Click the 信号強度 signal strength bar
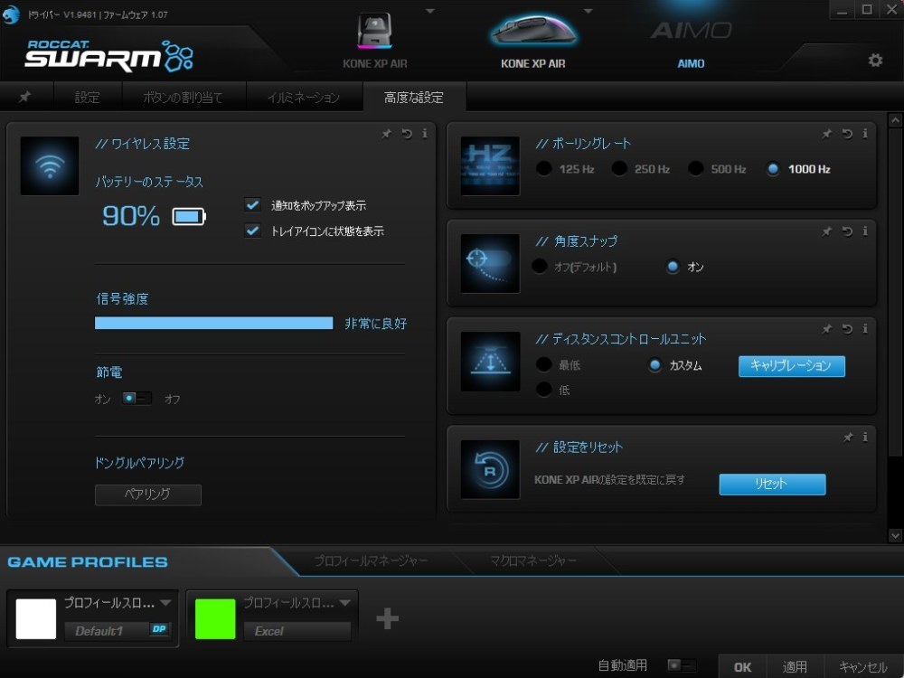The image size is (904, 678). tap(213, 323)
